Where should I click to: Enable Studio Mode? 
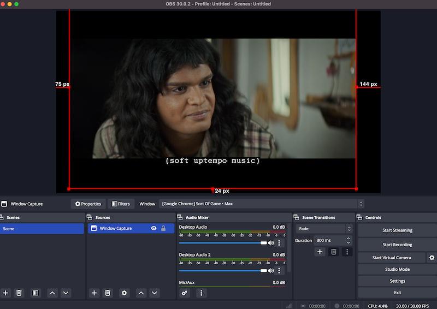click(398, 270)
